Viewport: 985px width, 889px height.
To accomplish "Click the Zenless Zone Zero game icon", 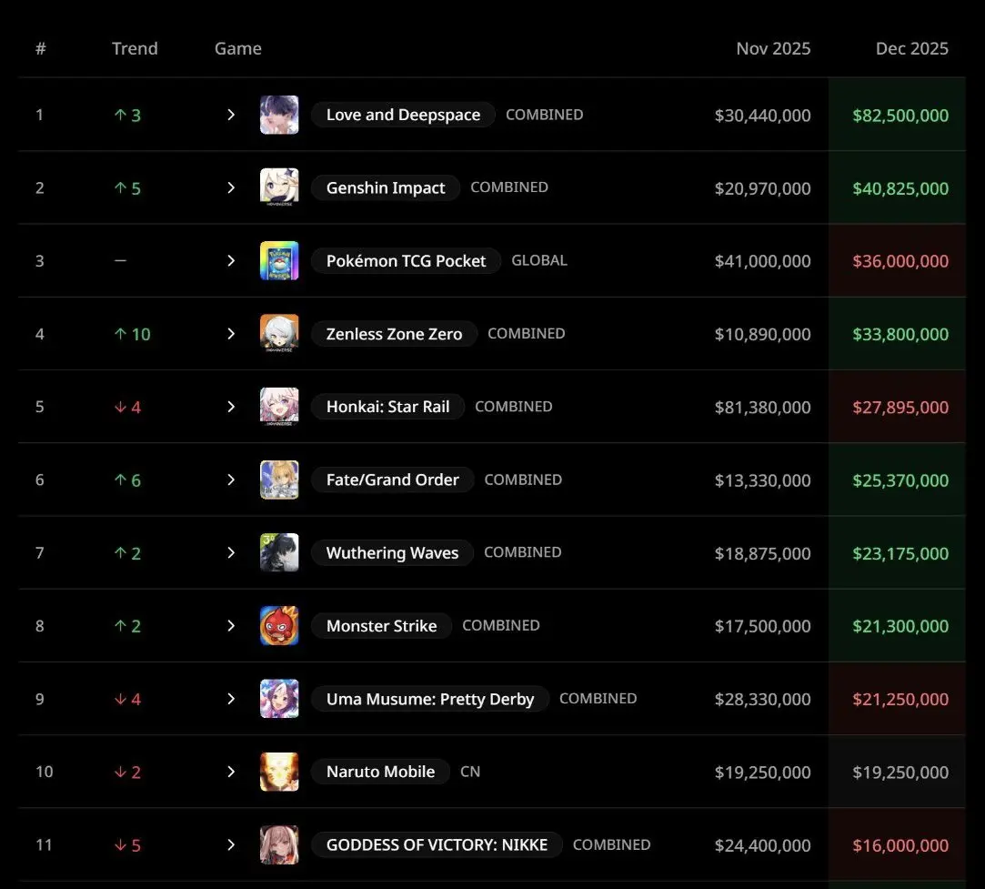I will (279, 334).
